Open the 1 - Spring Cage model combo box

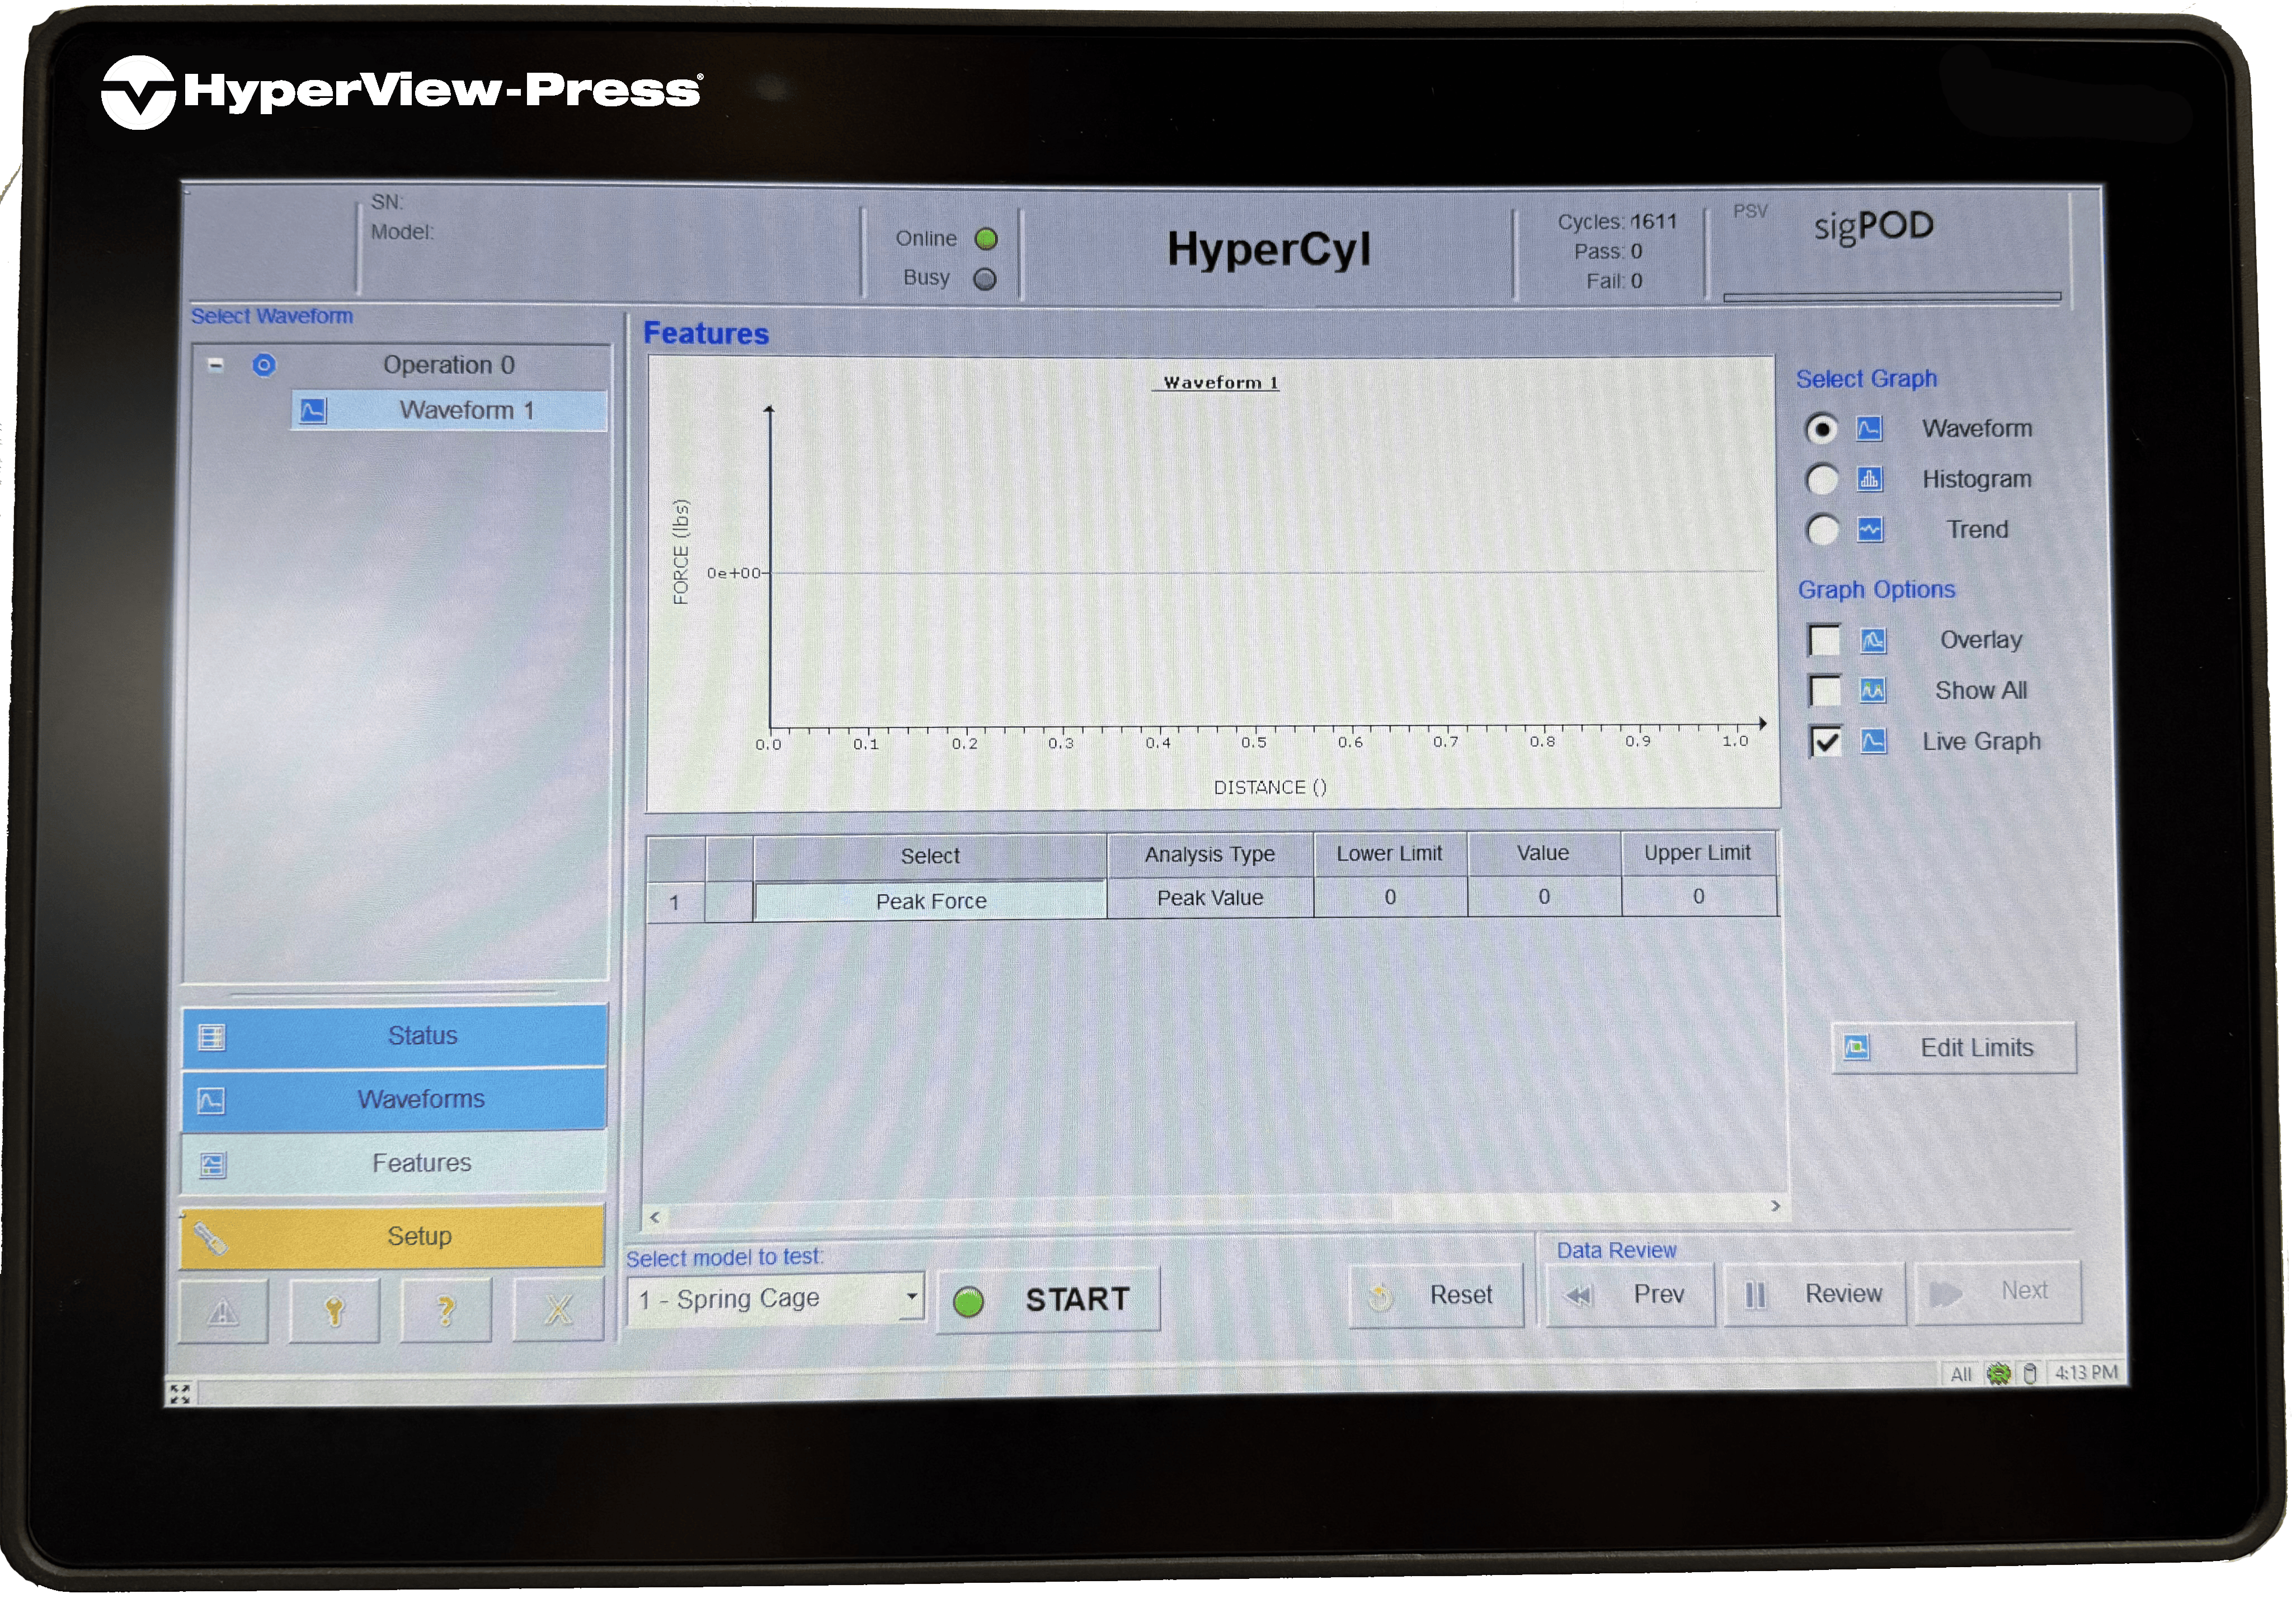click(x=775, y=1300)
